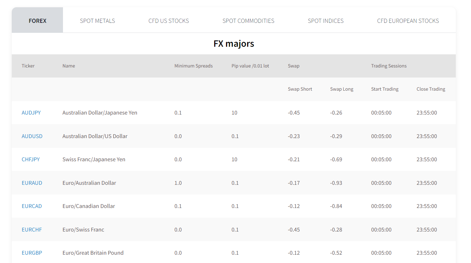Image resolution: width=471 pixels, height=263 pixels.
Task: Click AUDUSD swap short value -0.23
Action: pos(294,136)
